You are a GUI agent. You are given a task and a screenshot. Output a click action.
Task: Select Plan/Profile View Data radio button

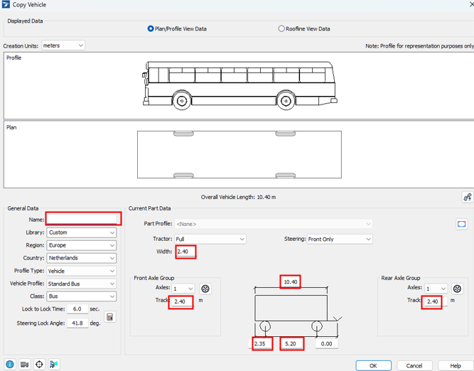[x=151, y=29]
